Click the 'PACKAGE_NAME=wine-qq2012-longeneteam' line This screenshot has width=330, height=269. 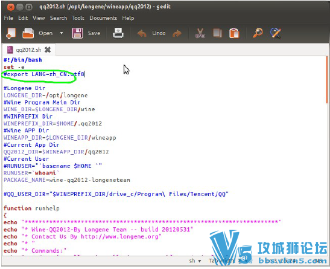pos(67,180)
